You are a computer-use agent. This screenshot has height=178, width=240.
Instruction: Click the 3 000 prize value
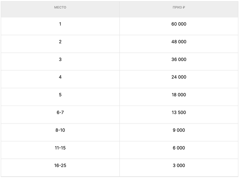pos(179,166)
